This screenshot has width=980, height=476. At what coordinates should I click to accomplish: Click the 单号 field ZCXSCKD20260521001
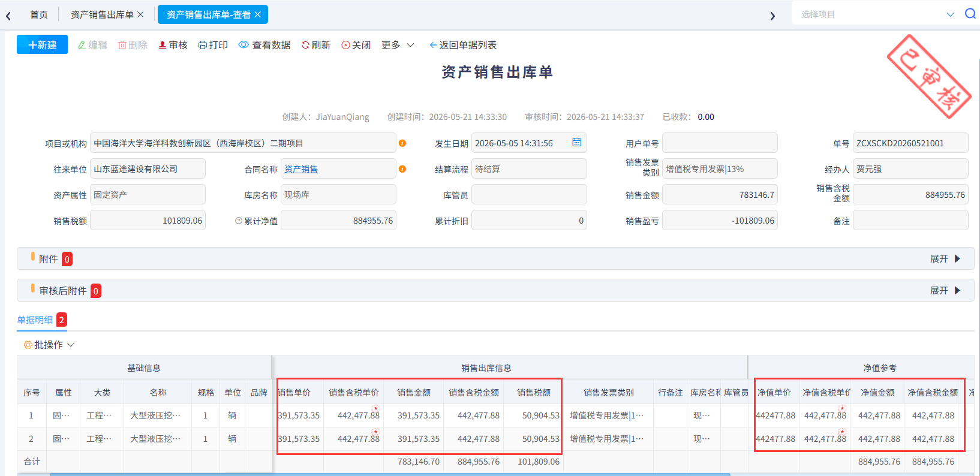pos(910,143)
